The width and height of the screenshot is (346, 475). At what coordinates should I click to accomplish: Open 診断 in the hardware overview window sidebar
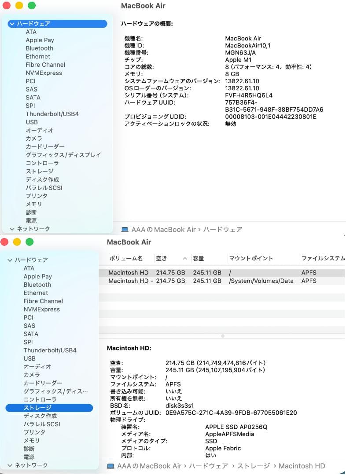(x=31, y=212)
